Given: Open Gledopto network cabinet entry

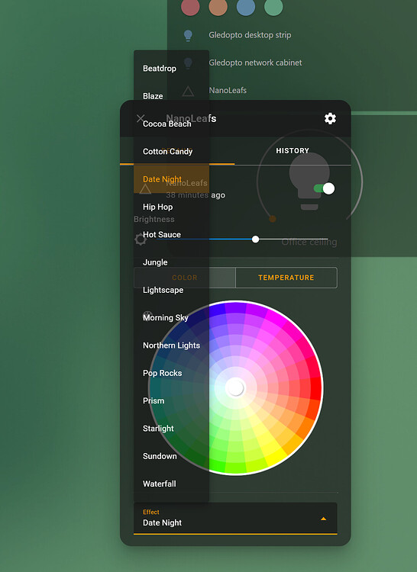Looking at the screenshot, I should coord(255,63).
